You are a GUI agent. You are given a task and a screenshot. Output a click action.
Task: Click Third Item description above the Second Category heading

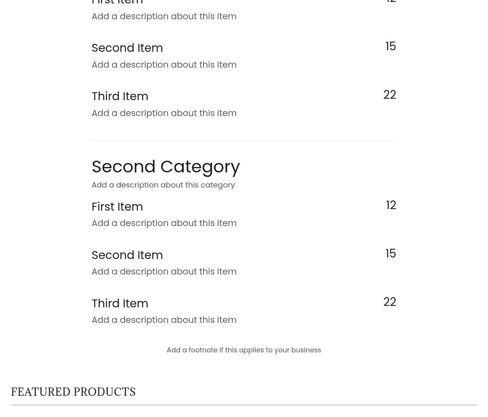pos(164,113)
